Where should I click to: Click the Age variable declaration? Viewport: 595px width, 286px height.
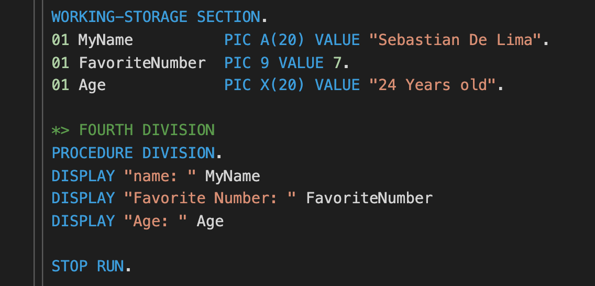coord(92,85)
